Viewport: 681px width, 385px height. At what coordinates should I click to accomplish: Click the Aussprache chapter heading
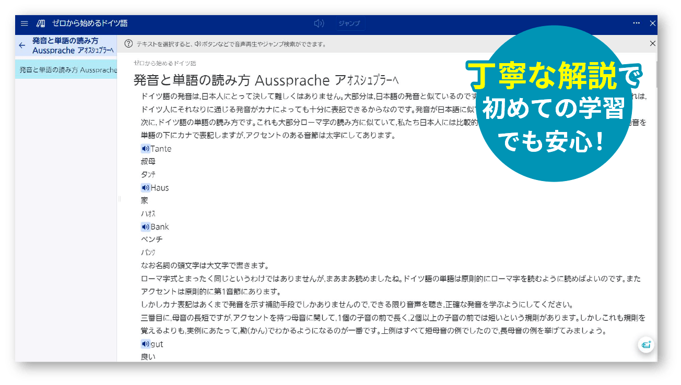[219, 79]
